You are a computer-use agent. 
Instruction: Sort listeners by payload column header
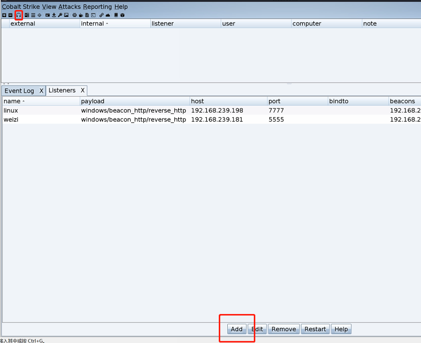135,101
